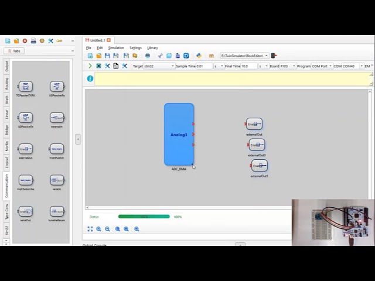Open the Library menu

point(152,48)
